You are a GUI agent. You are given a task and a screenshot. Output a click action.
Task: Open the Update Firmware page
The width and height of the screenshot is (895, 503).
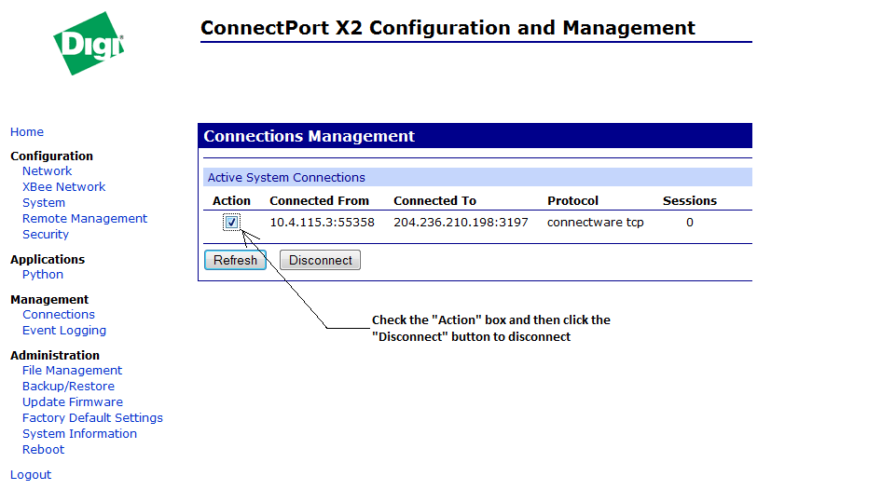pyautogui.click(x=73, y=402)
